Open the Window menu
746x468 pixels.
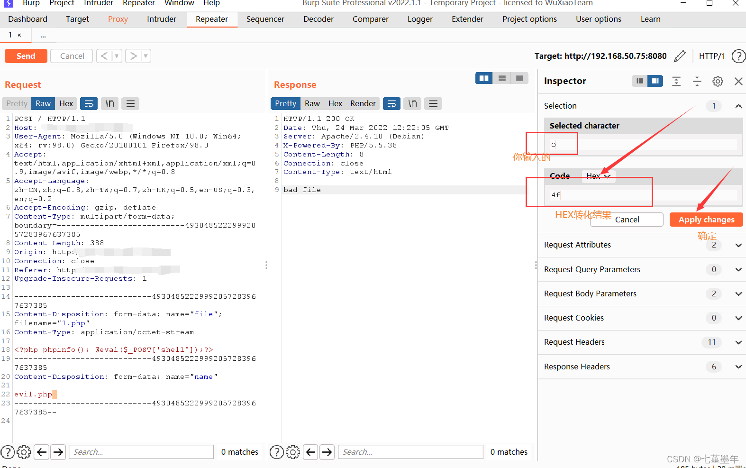pyautogui.click(x=179, y=3)
